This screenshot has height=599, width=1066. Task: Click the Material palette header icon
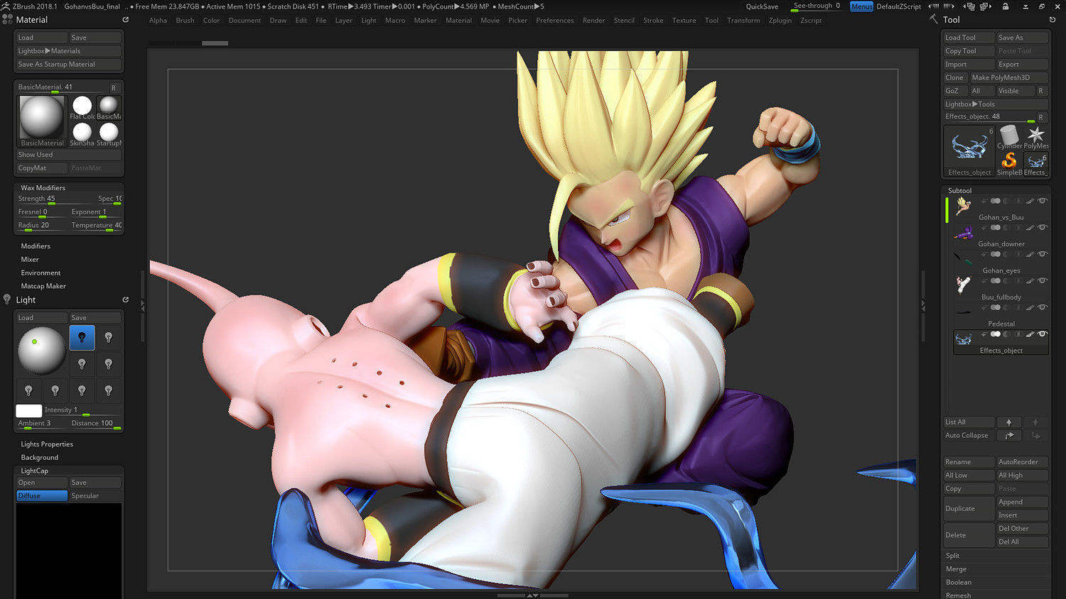click(x=7, y=19)
